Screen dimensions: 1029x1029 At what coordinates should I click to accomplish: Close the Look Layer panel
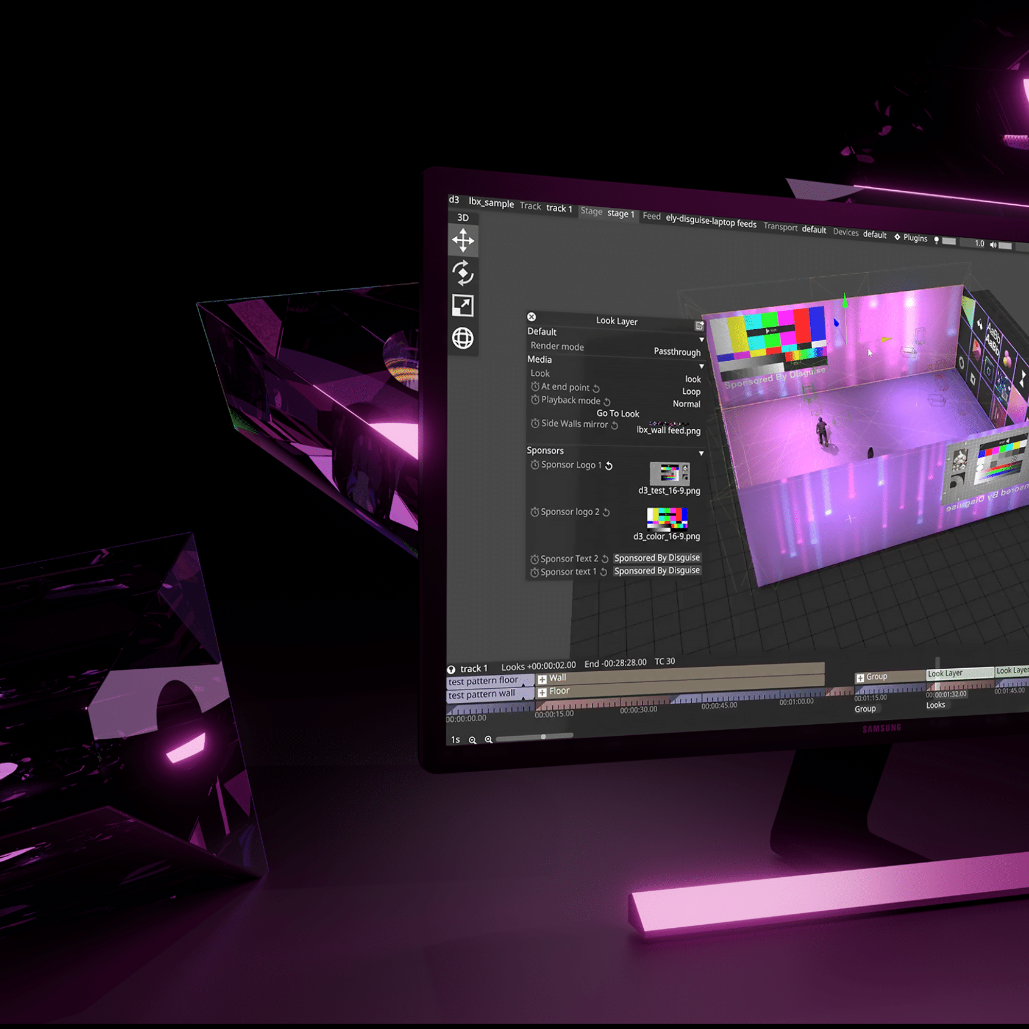[532, 317]
